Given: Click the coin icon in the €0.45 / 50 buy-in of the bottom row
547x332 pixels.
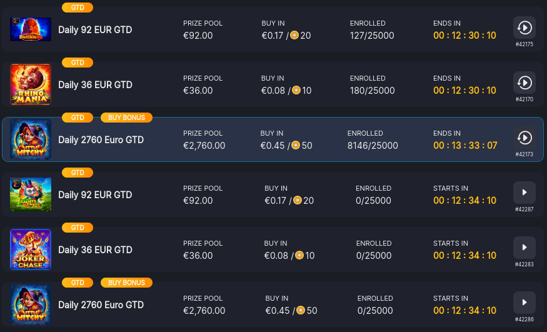Looking at the screenshot, I should [x=300, y=311].
